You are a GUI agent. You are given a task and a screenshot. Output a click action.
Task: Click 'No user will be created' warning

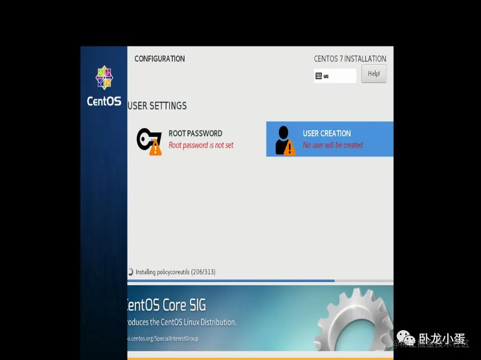pos(333,145)
